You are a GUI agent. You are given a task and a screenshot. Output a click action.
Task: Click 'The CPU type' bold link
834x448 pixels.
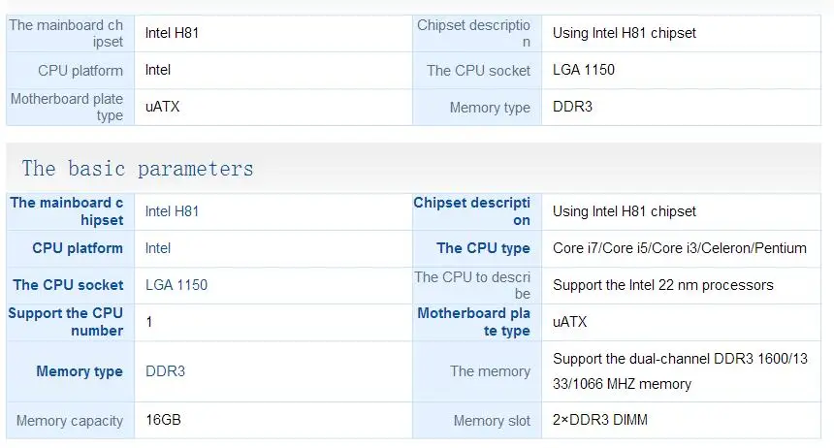click(484, 248)
